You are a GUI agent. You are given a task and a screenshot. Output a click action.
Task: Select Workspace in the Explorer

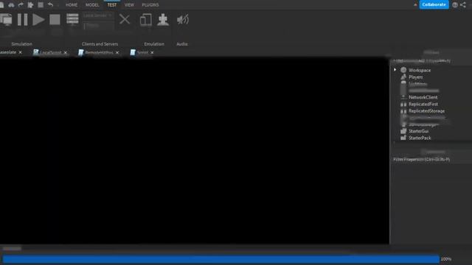420,70
